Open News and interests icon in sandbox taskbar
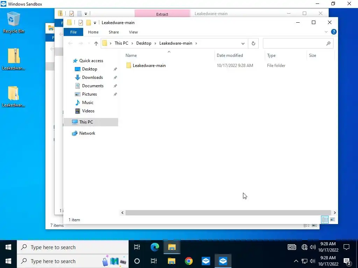The image size is (358, 268). (x=292, y=247)
